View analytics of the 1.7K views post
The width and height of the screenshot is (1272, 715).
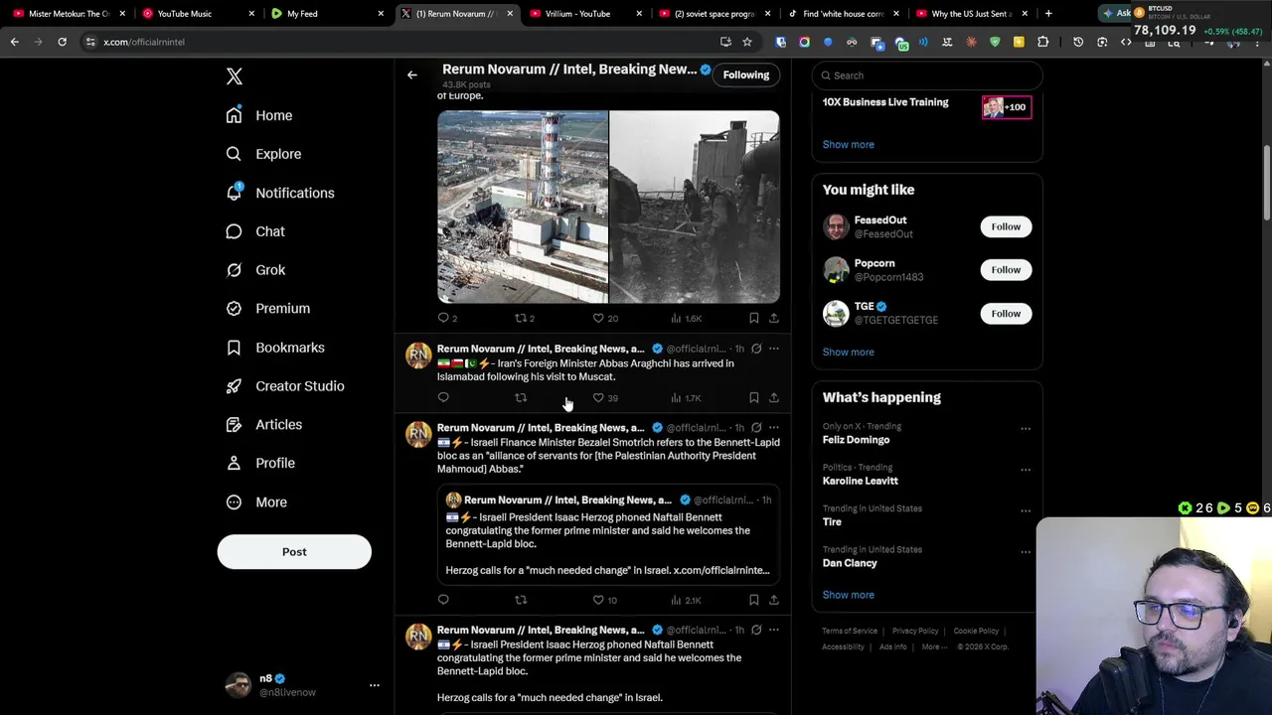[x=686, y=397]
